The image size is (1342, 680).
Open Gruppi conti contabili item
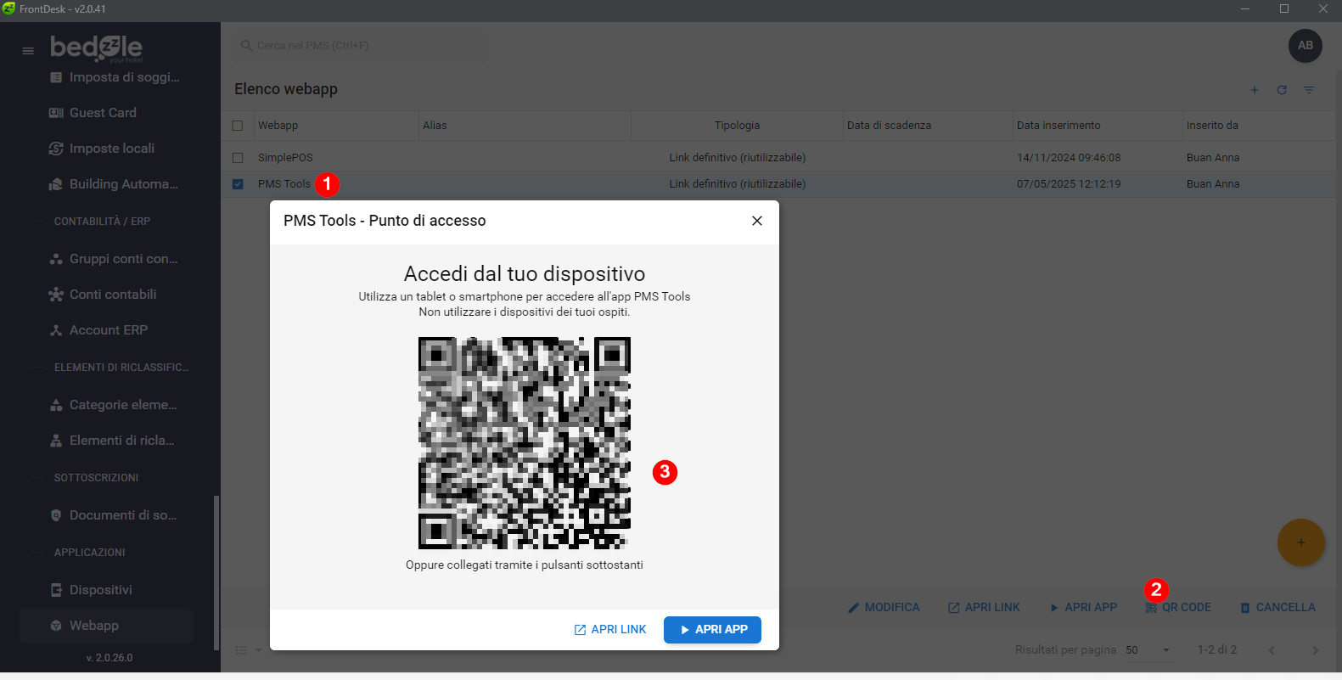pyautogui.click(x=115, y=259)
